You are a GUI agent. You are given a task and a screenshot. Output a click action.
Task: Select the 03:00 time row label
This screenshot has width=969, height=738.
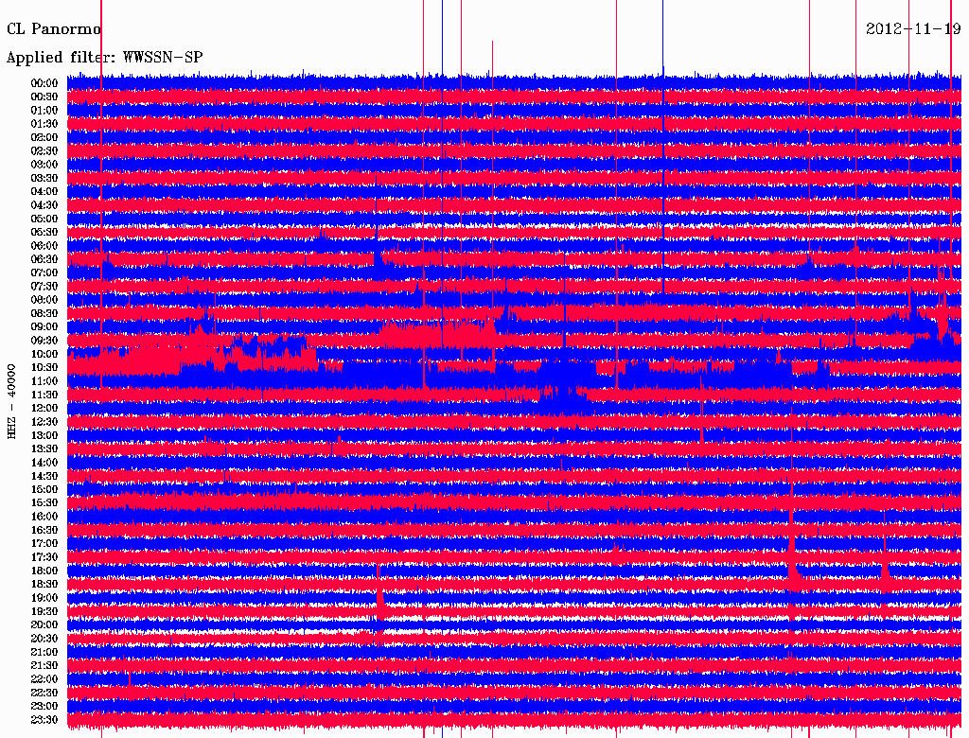click(44, 165)
